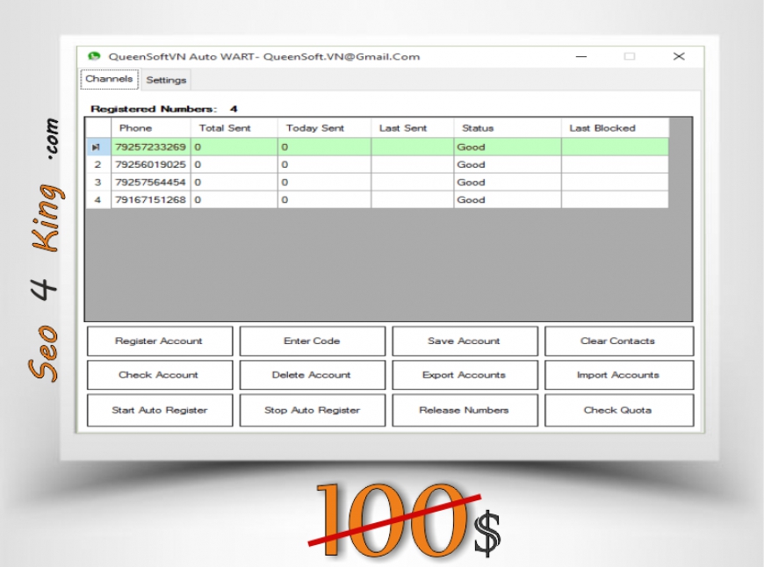Open the Settings tab

[x=166, y=80]
